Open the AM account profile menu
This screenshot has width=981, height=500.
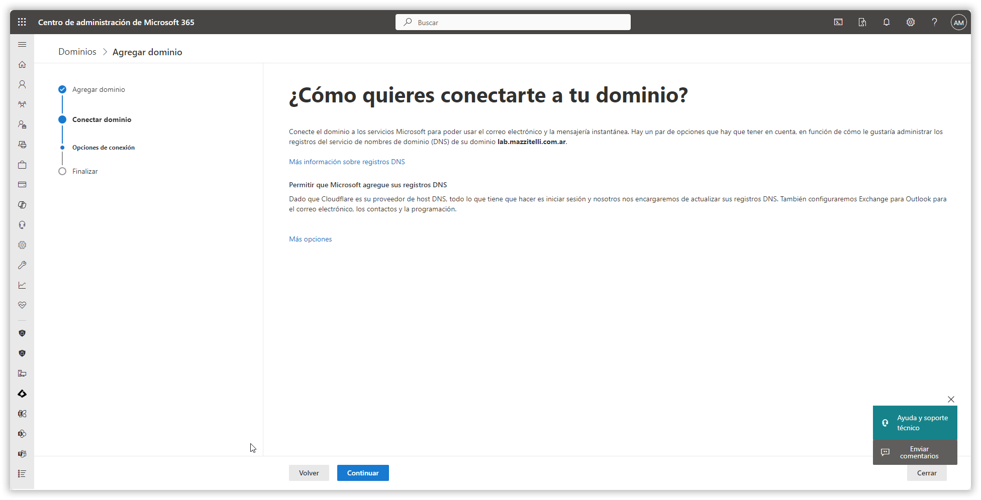(x=958, y=22)
